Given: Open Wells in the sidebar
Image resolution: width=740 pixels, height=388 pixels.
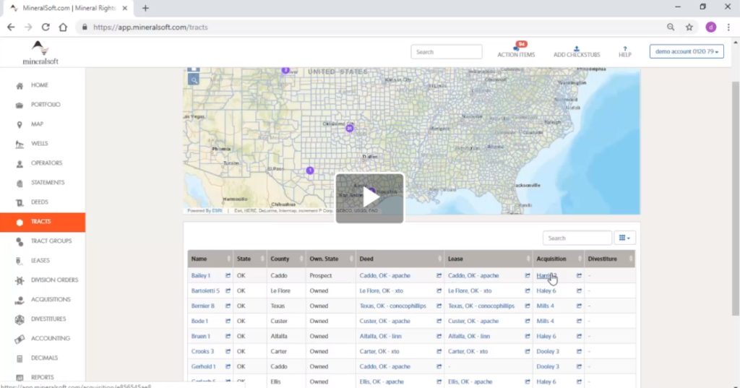Looking at the screenshot, I should coord(39,144).
